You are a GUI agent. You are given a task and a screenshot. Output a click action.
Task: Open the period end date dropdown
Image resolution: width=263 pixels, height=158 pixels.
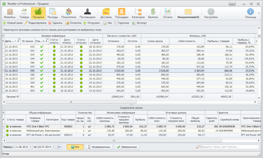[53, 147]
